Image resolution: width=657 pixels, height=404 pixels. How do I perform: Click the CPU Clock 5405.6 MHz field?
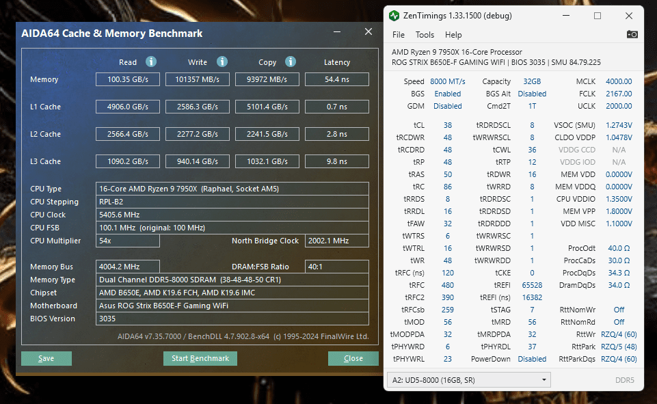(x=232, y=215)
